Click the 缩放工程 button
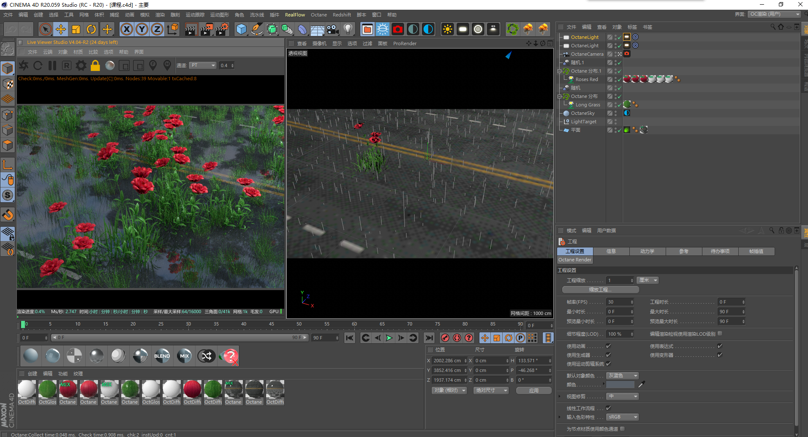 pyautogui.click(x=600, y=290)
